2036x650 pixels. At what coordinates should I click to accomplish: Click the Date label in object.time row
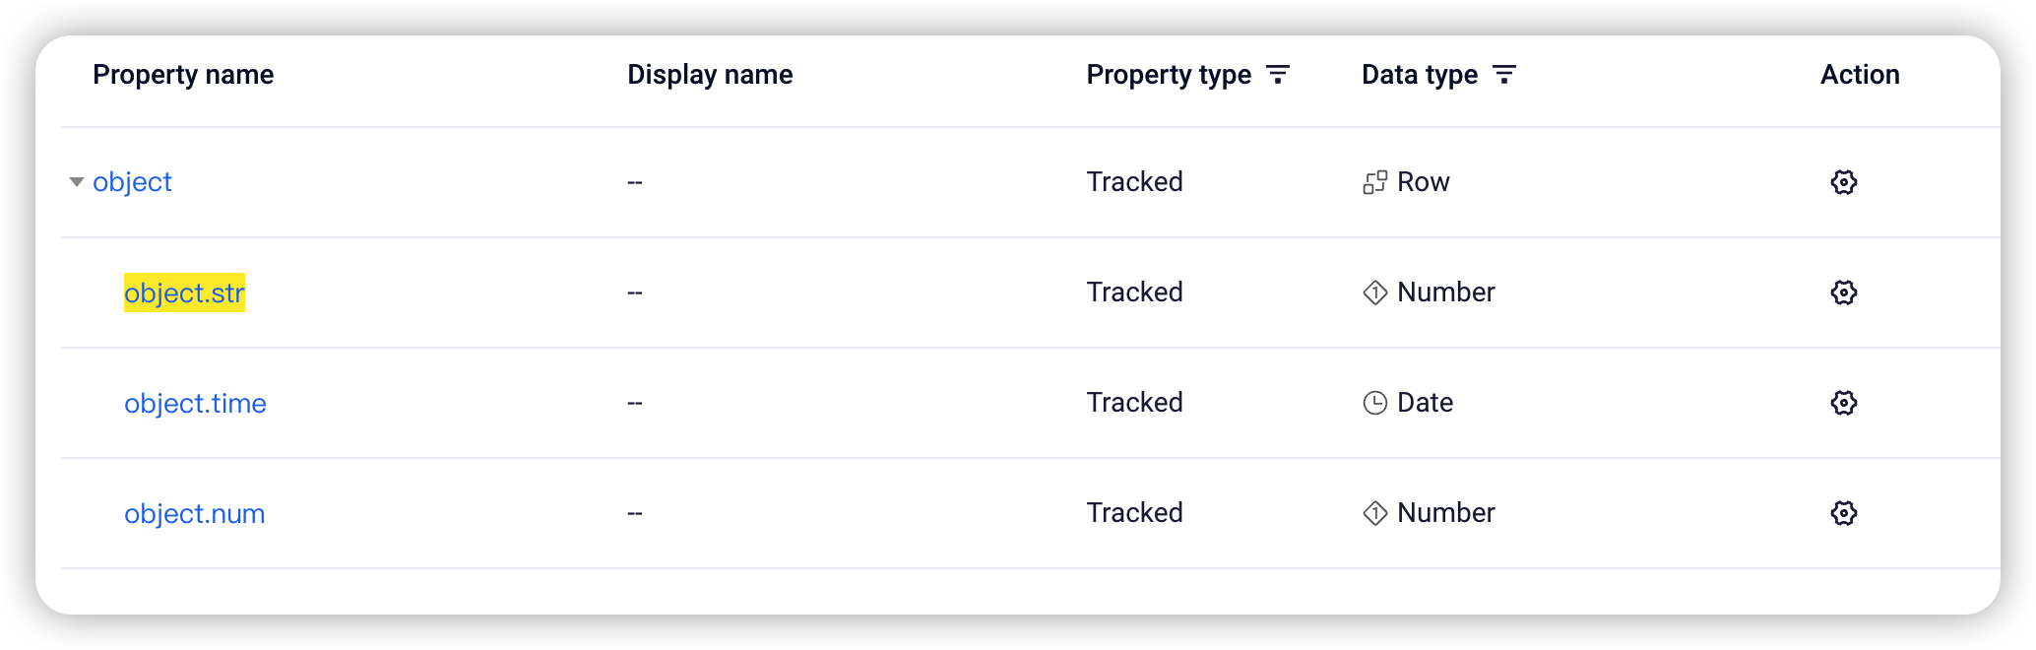pos(1425,403)
